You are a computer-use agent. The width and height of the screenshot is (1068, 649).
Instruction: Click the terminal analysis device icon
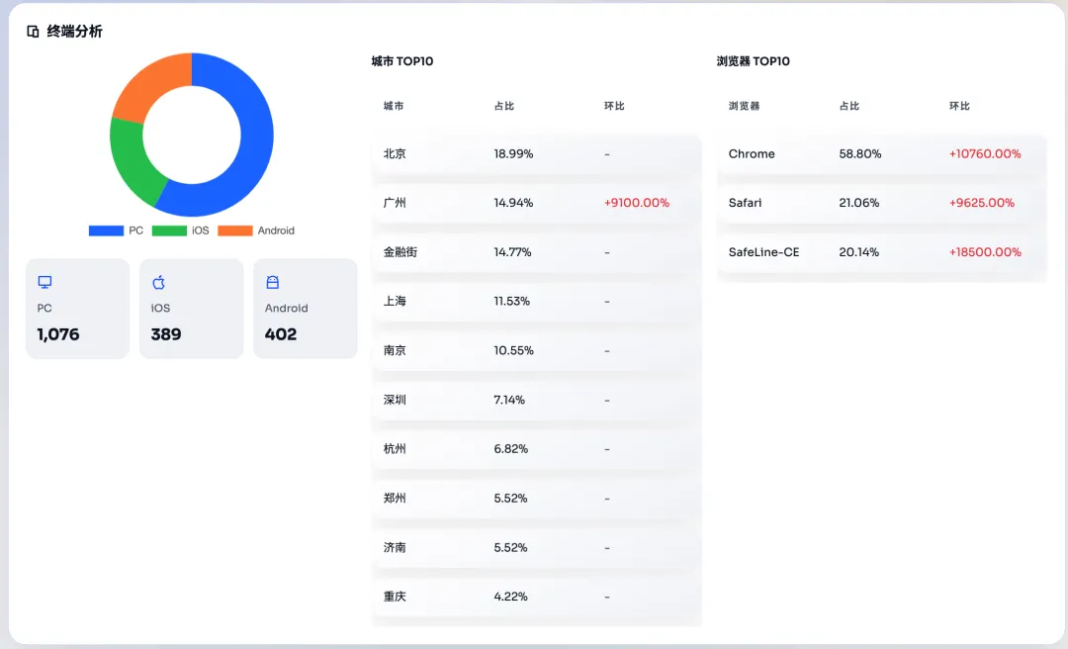[33, 32]
